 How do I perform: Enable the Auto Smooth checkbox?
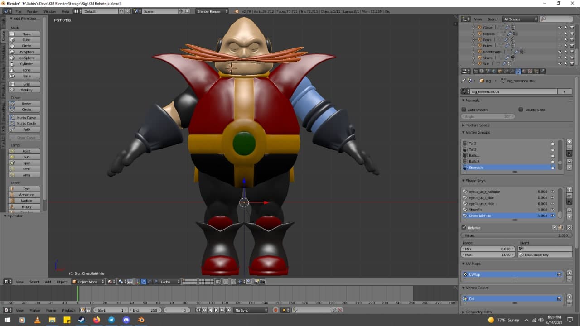pos(464,110)
